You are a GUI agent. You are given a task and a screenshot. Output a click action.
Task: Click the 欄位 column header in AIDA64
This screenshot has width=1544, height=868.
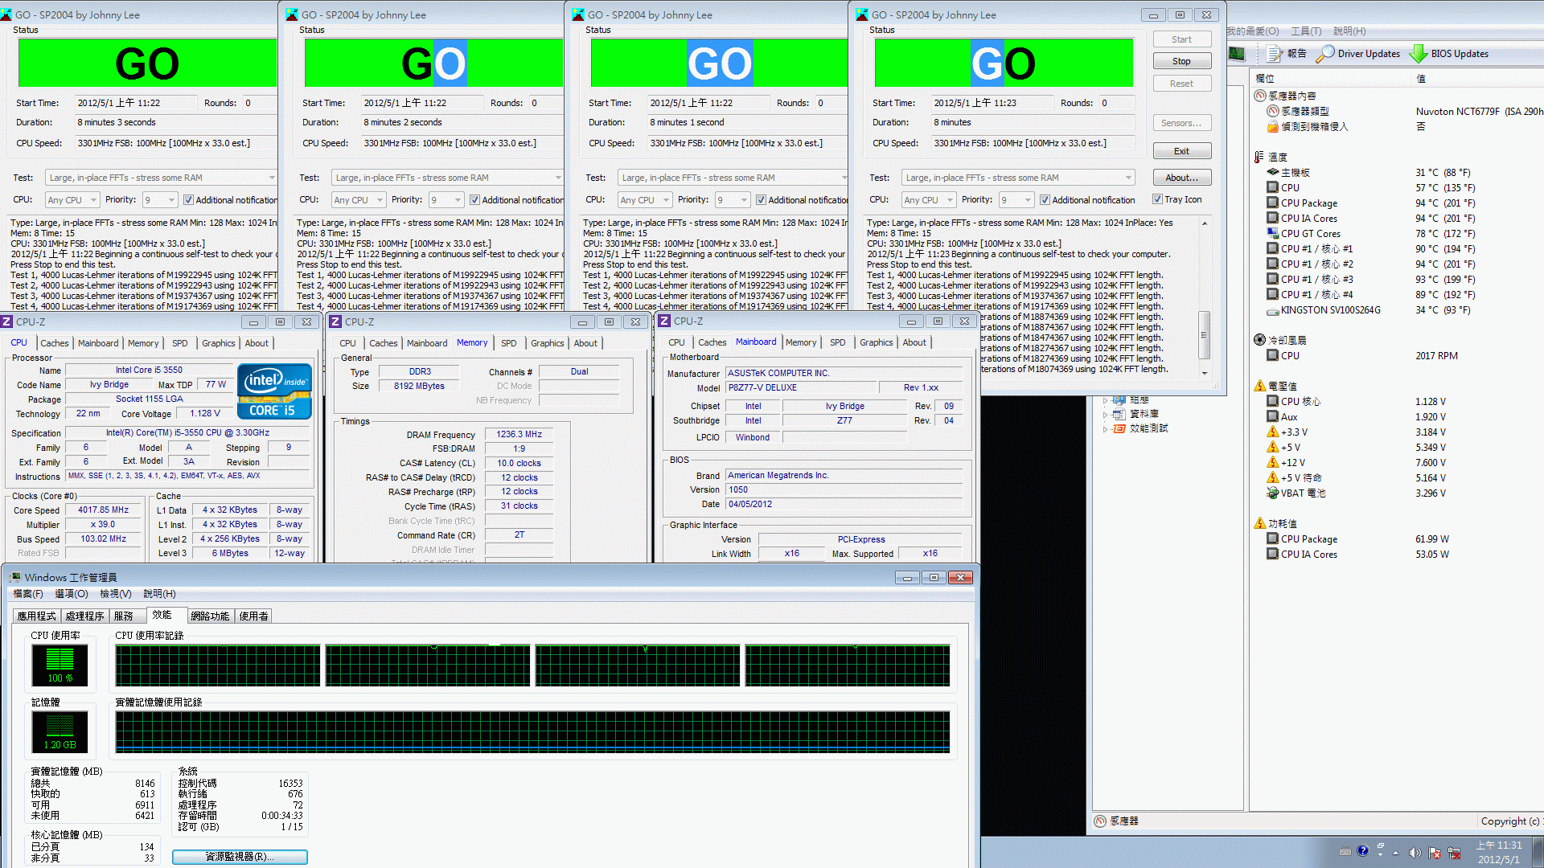click(1264, 78)
